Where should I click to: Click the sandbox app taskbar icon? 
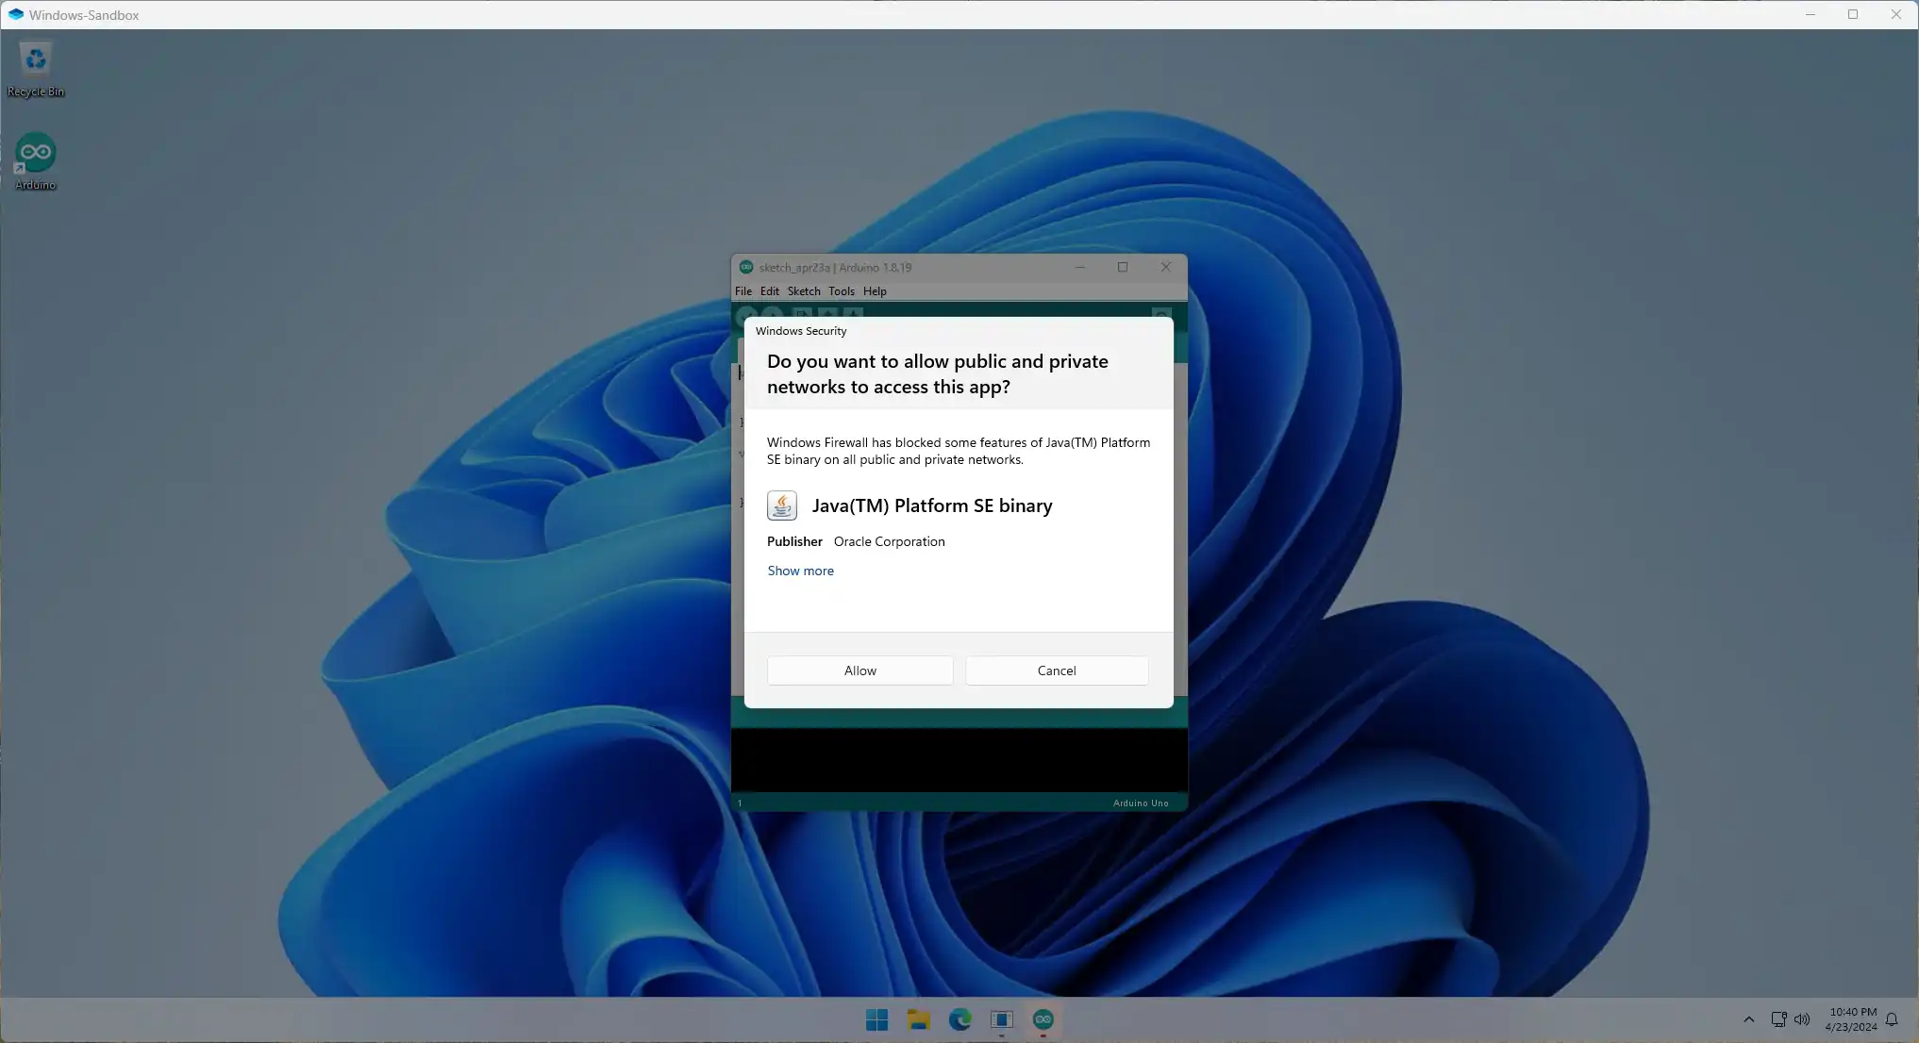tap(1001, 1019)
